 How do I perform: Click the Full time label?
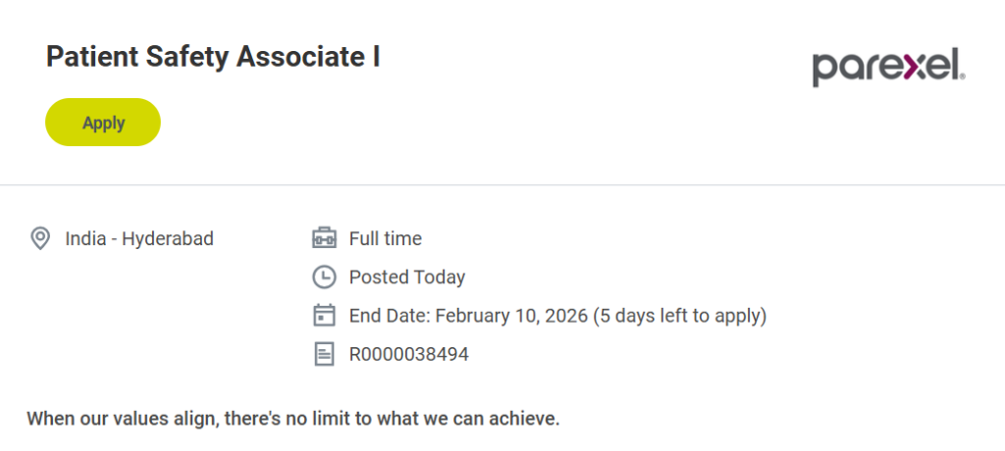[386, 238]
